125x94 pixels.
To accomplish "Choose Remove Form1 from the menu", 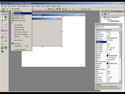I will pyautogui.click(x=22, y=40).
